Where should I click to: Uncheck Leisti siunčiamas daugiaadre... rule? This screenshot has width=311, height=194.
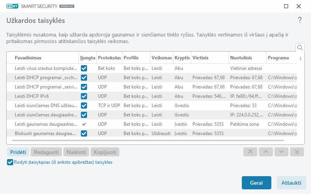click(x=84, y=115)
